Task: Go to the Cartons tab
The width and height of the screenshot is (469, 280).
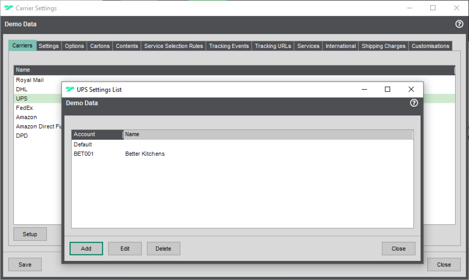Action: (100, 46)
